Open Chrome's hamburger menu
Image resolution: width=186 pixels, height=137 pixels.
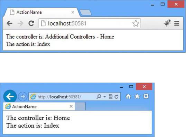(x=177, y=23)
